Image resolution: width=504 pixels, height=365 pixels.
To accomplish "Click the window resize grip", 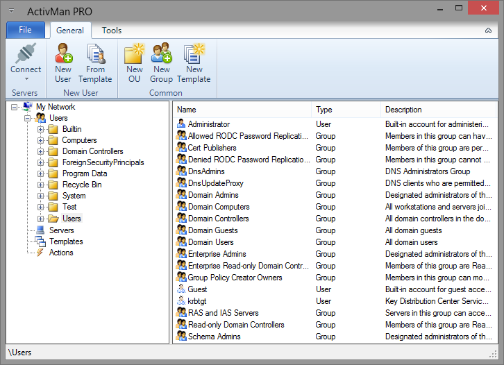I will coord(493,355).
